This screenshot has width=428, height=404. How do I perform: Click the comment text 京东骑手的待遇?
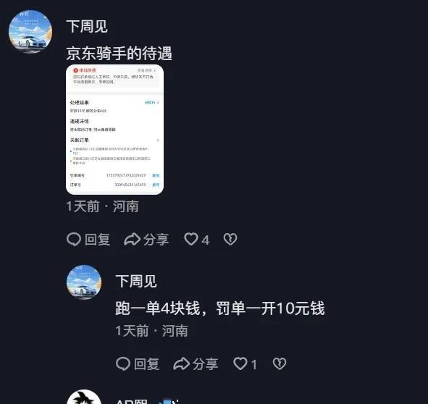[119, 54]
